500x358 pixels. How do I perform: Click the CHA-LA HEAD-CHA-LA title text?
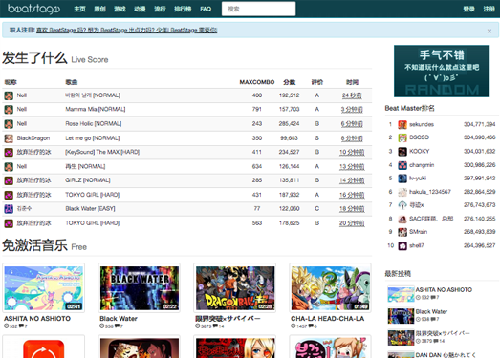tap(328, 319)
